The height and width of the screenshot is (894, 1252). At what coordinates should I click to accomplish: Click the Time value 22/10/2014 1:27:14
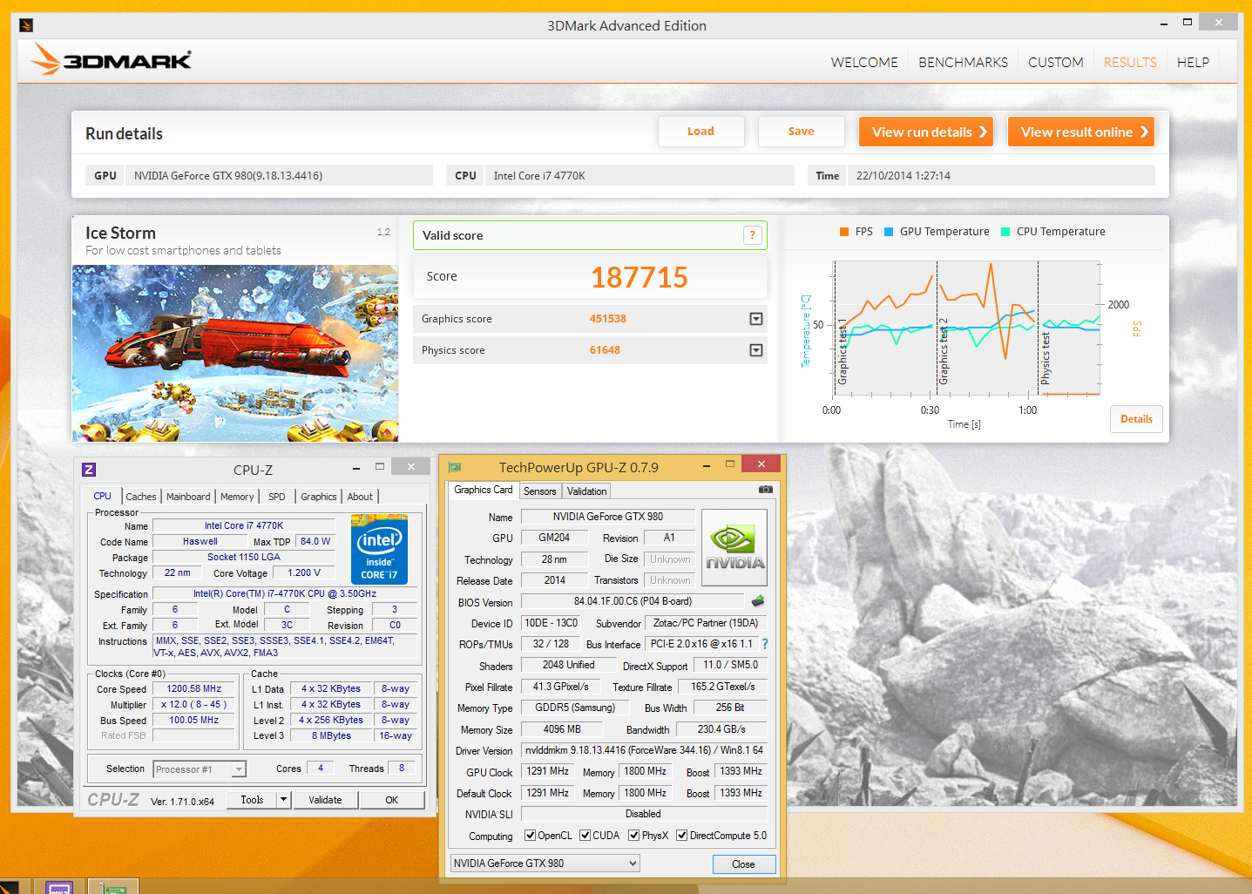[x=903, y=176]
